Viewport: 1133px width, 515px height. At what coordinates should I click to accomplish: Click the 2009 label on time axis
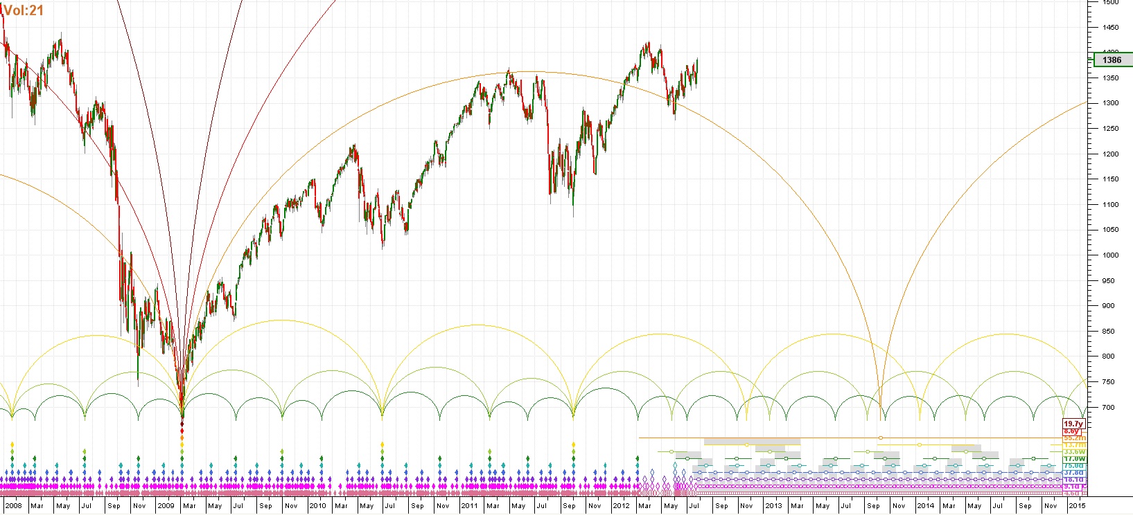[166, 506]
